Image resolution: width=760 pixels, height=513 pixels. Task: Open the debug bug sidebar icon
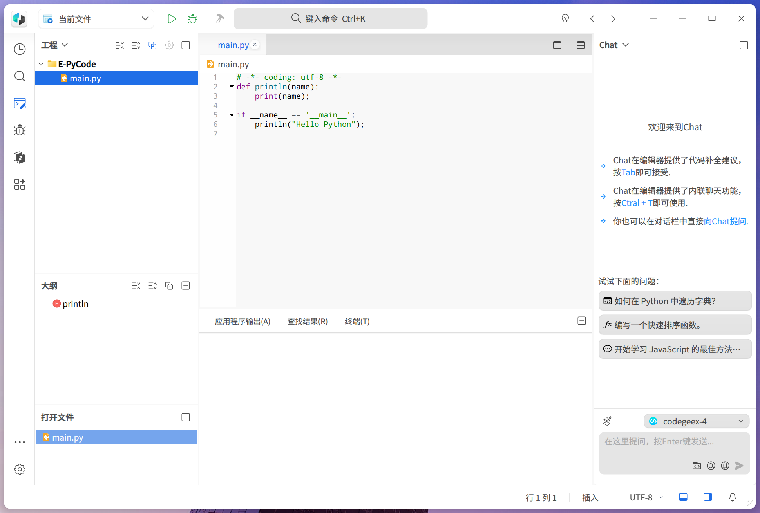pos(20,130)
